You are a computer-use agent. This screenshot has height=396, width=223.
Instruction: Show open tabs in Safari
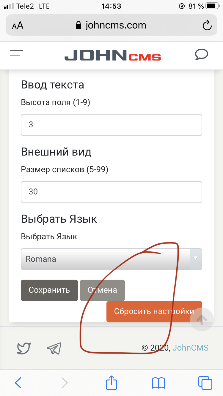205,382
